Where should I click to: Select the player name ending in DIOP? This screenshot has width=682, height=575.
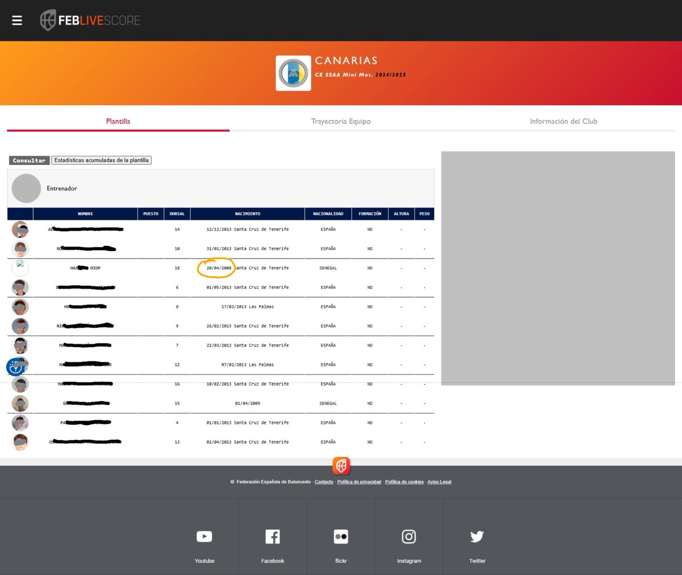(85, 268)
